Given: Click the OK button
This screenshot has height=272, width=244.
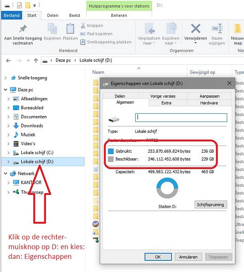Looking at the screenshot, I should 158,257.
